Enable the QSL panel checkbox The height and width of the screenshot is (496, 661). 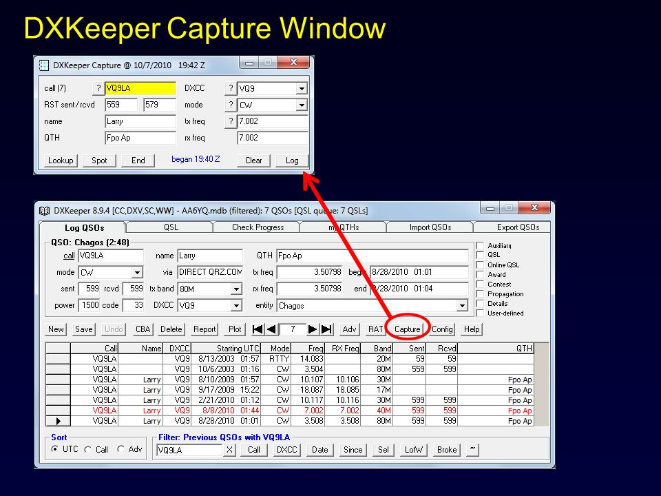pos(480,255)
